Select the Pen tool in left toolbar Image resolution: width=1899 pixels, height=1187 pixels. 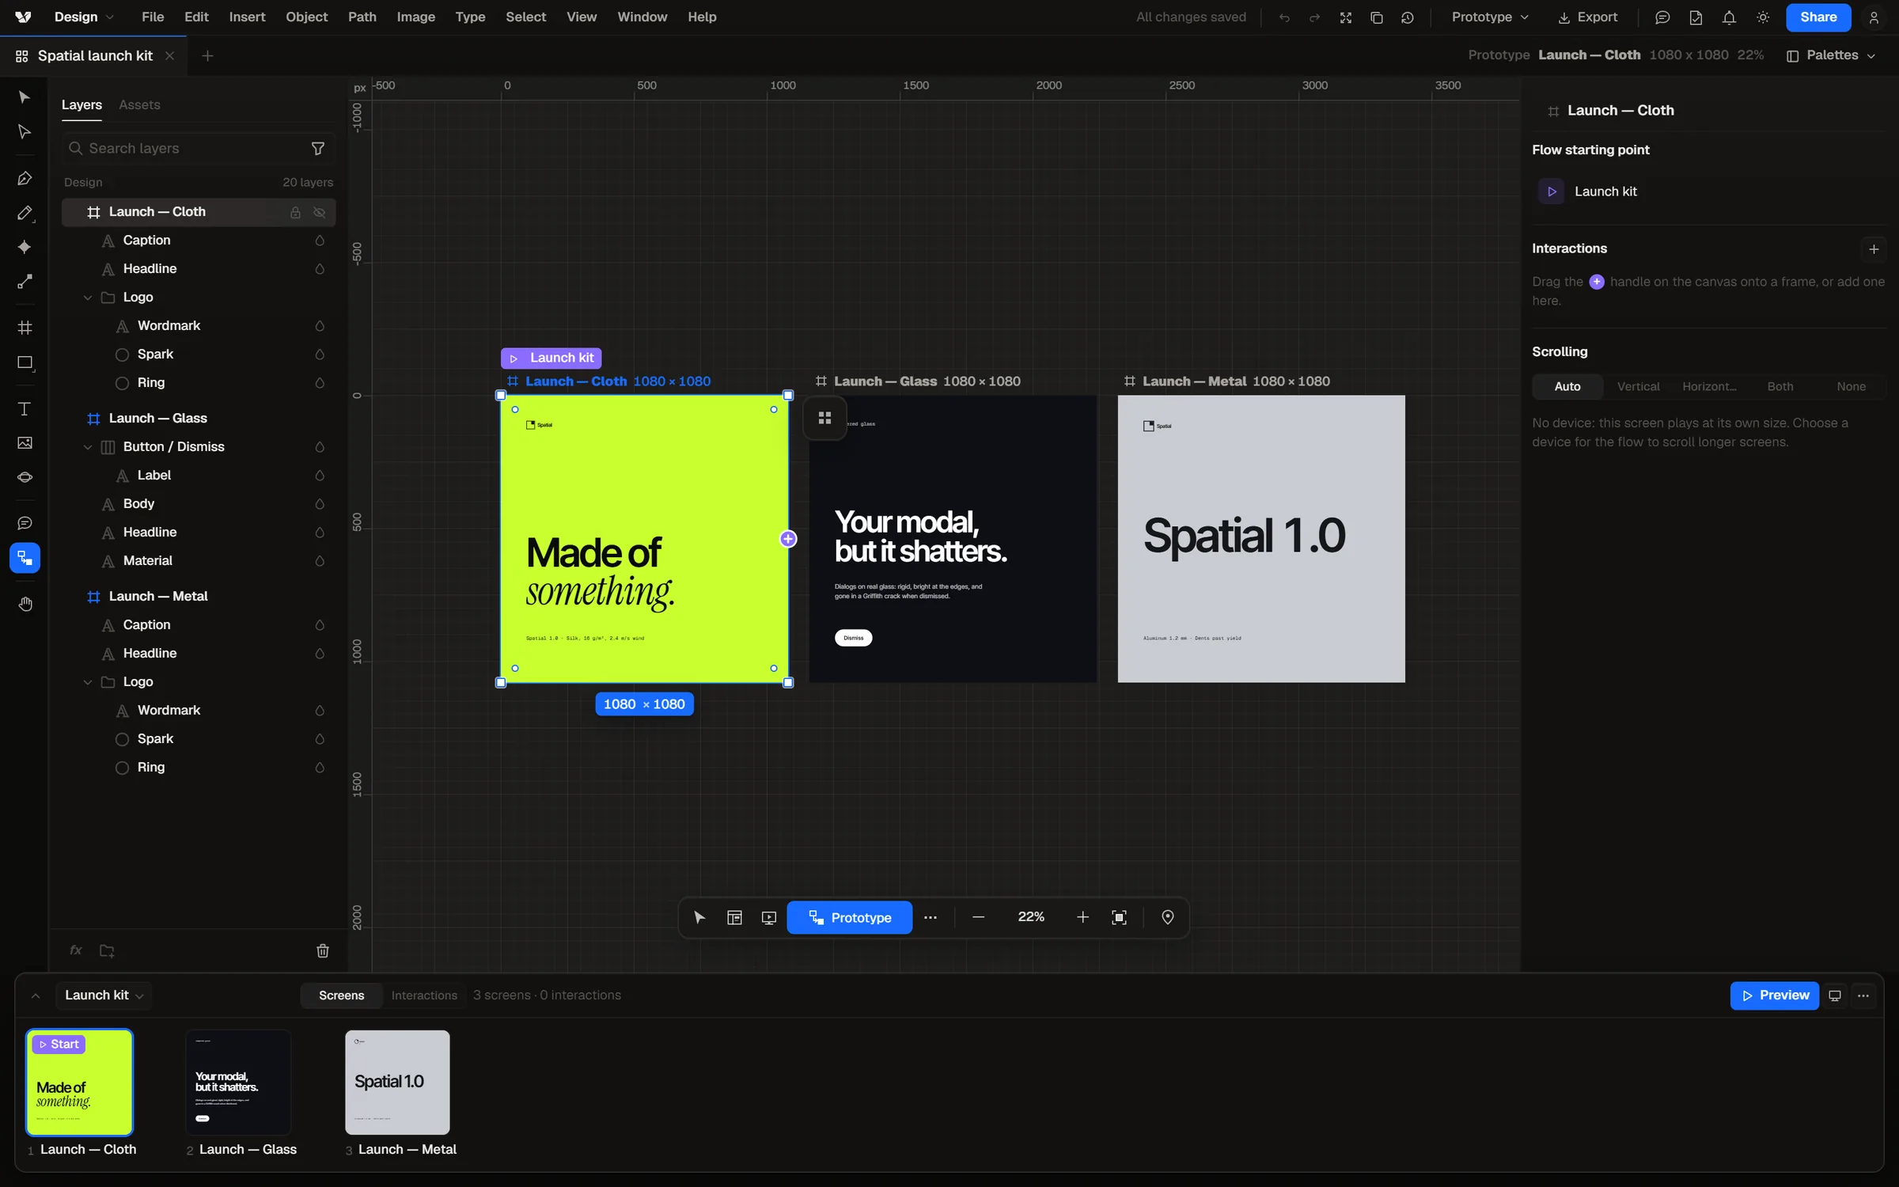tap(25, 179)
